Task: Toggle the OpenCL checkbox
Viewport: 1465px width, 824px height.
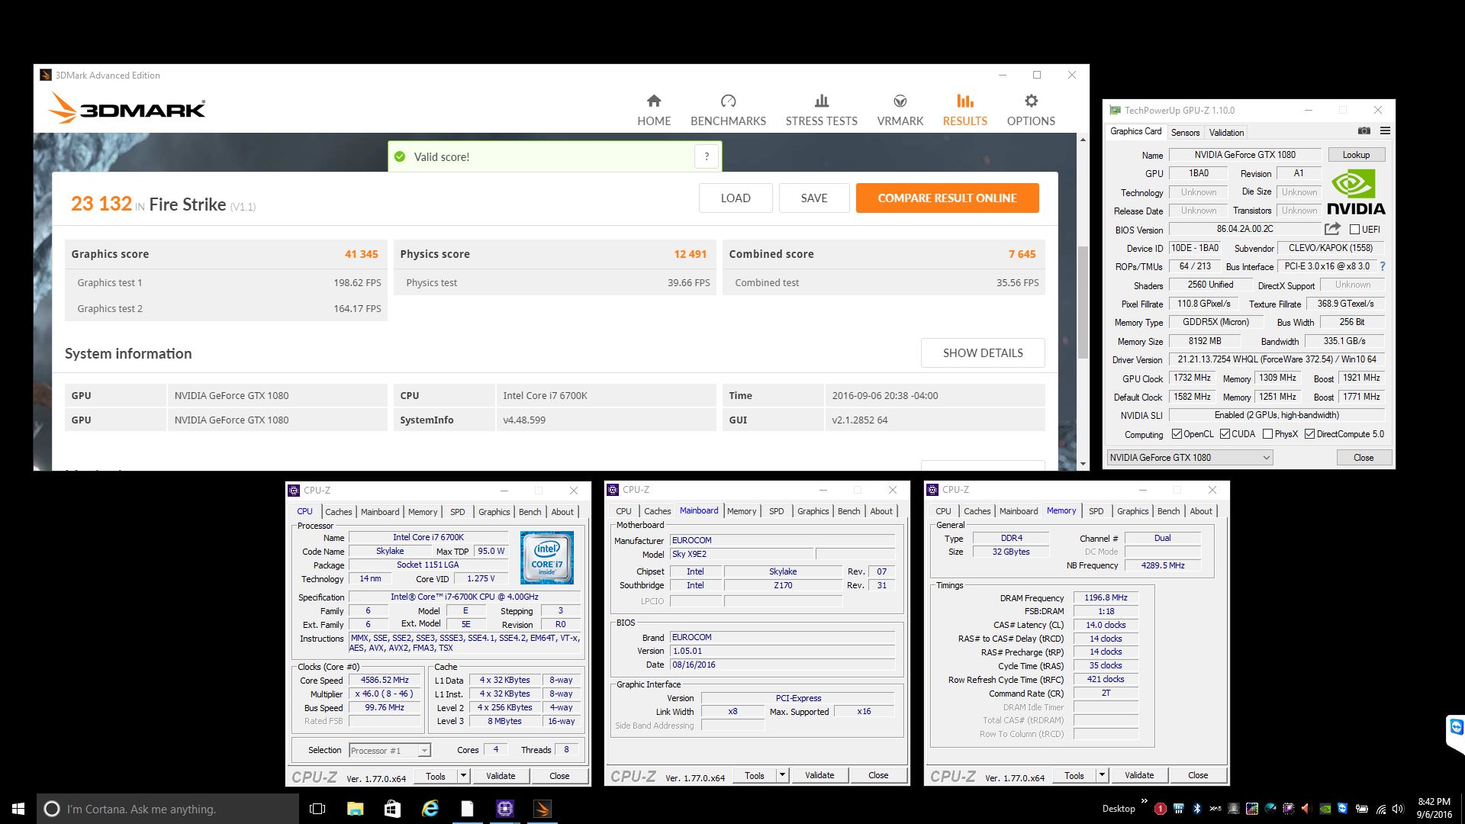Action: pyautogui.click(x=1177, y=434)
